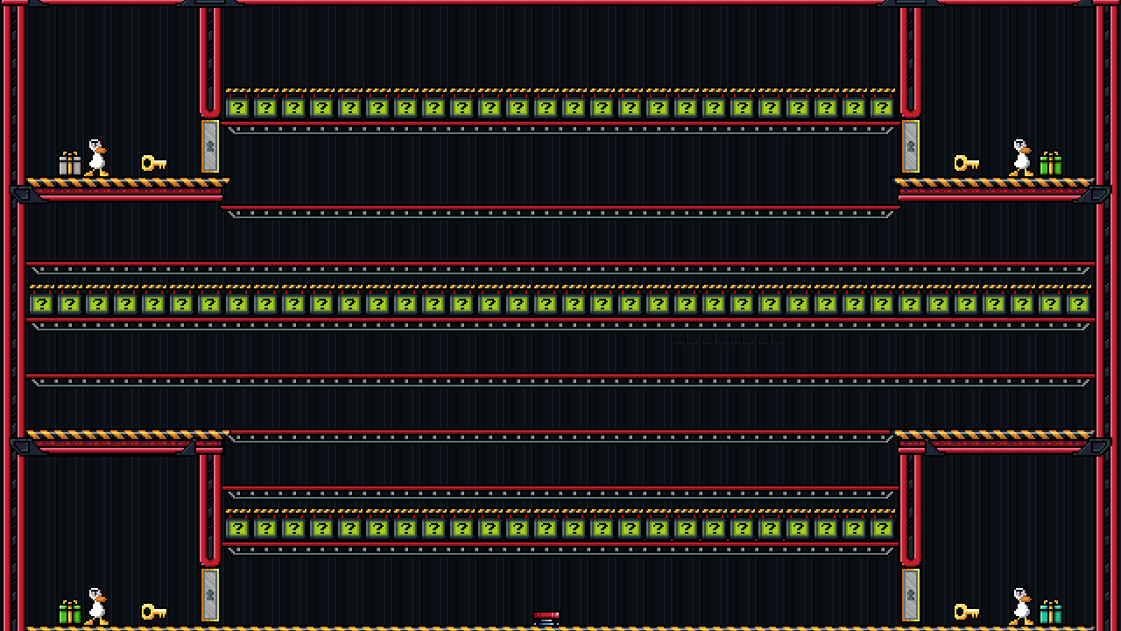Viewport: 1121px width, 631px height.
Task: Grab the gold key in the lower-right room
Action: tap(967, 612)
